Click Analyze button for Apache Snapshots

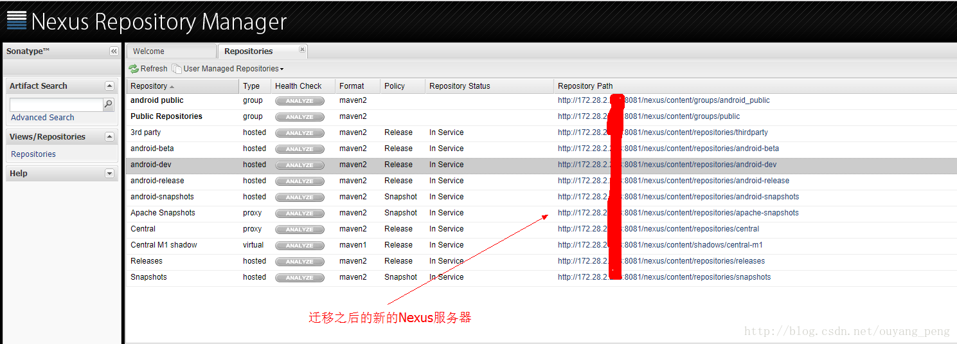click(x=300, y=213)
